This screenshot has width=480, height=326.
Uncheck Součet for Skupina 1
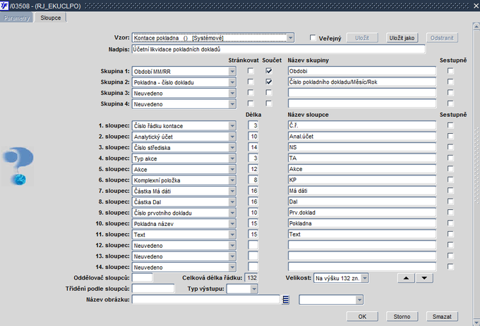(268, 71)
